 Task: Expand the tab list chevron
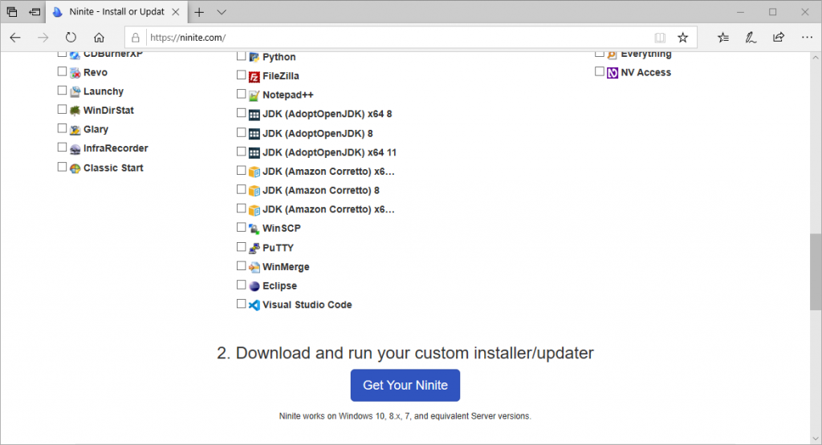click(x=222, y=12)
